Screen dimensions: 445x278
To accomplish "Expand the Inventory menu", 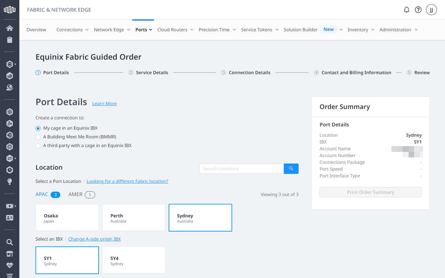I will 361,30.
